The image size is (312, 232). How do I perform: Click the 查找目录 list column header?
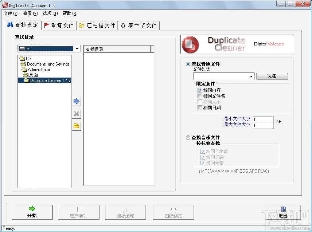pos(117,49)
